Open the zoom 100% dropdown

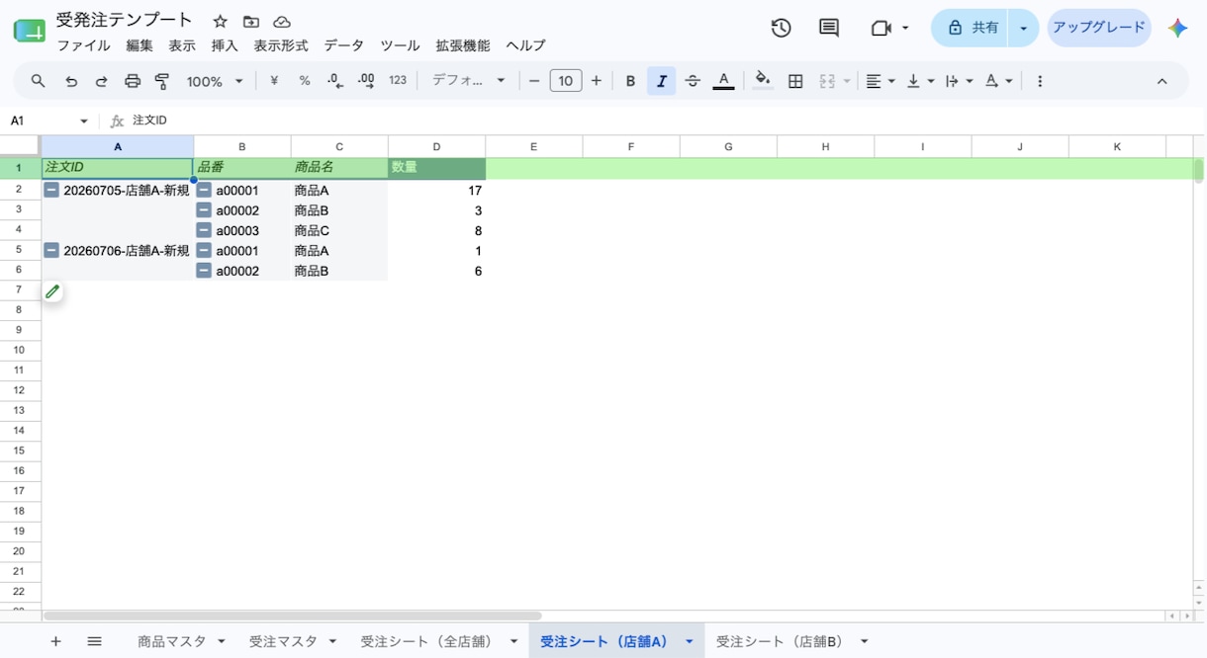point(215,81)
